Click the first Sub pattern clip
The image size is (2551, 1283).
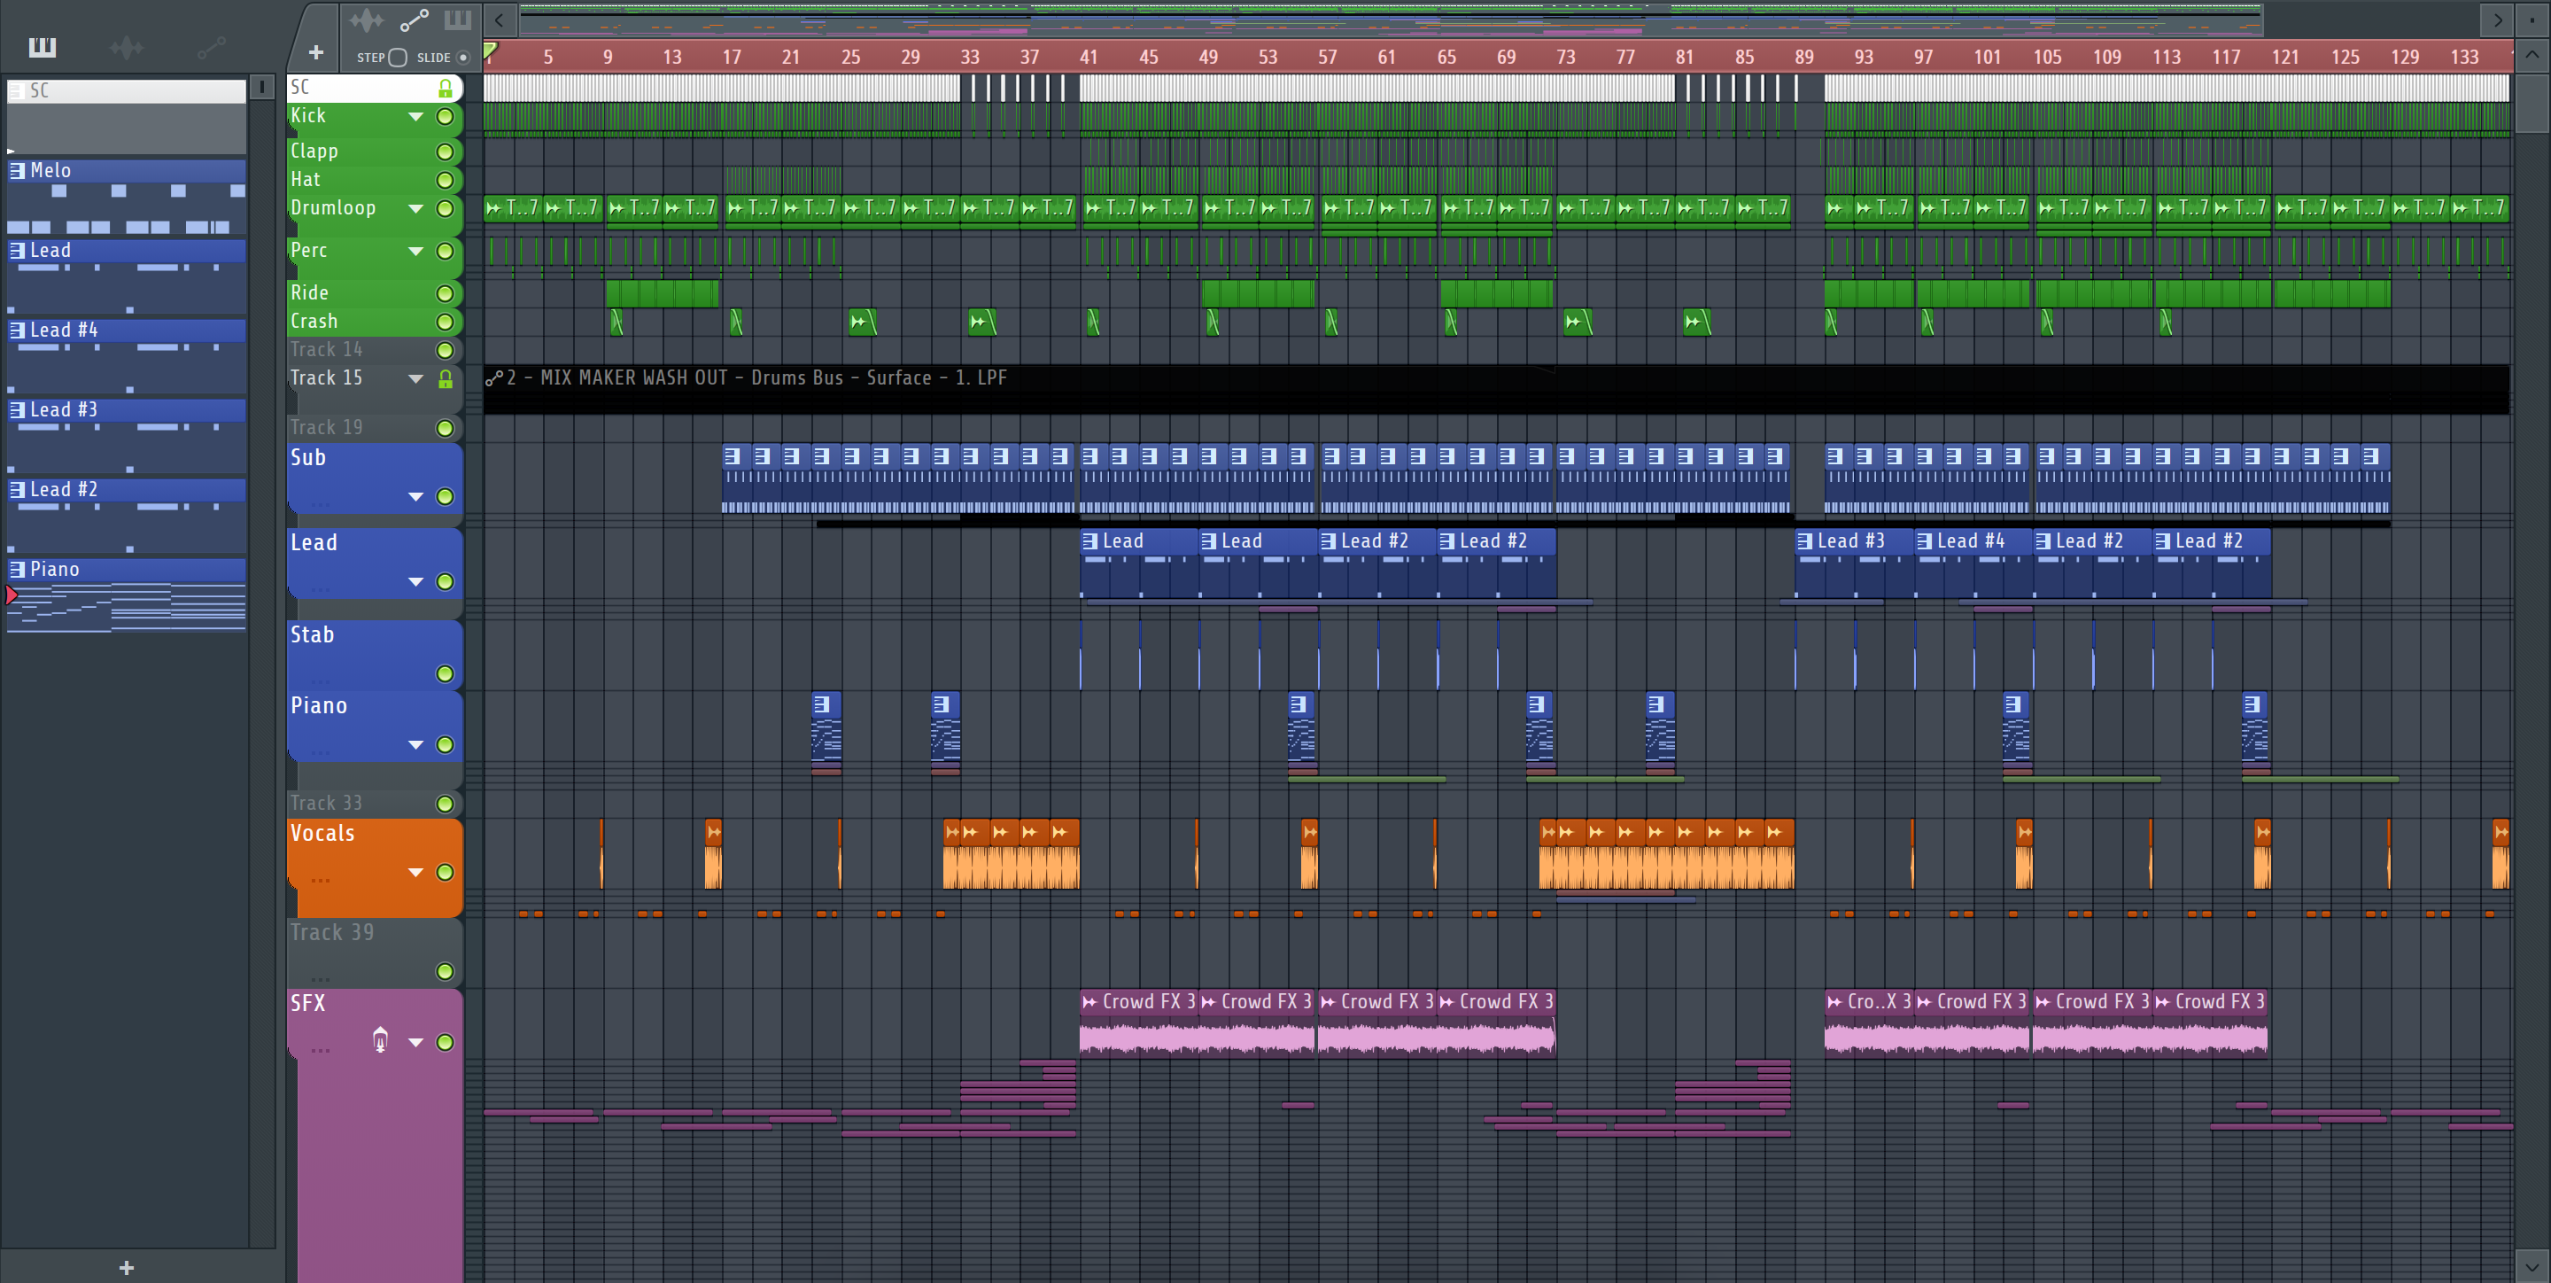pyautogui.click(x=737, y=478)
